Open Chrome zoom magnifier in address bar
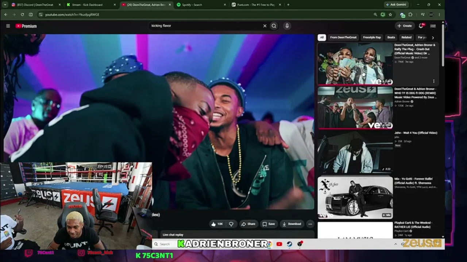The image size is (467, 262). coord(375,15)
